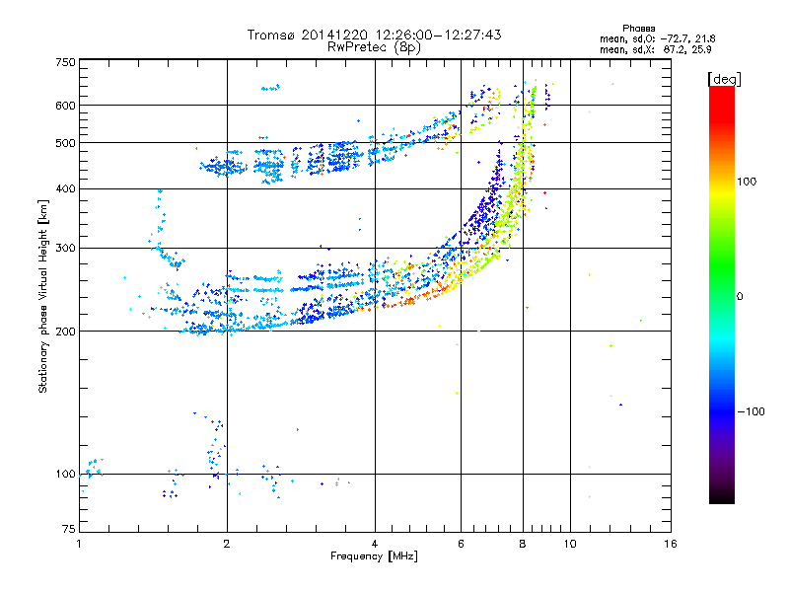Click the x-axis tick label "1"

tap(79, 544)
